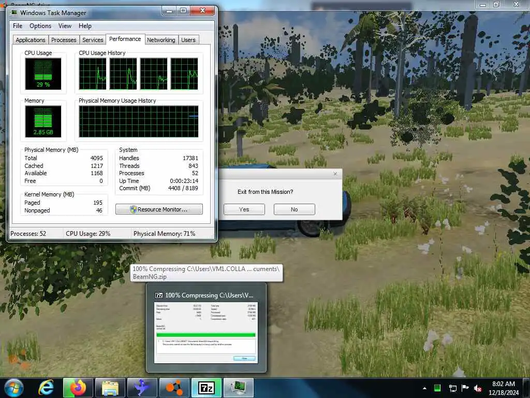Open the Options menu in Task Manager
The width and height of the screenshot is (530, 398).
pyautogui.click(x=40, y=26)
